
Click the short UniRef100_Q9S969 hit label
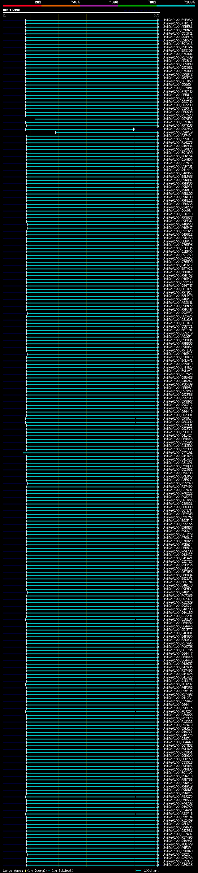pos(178,129)
